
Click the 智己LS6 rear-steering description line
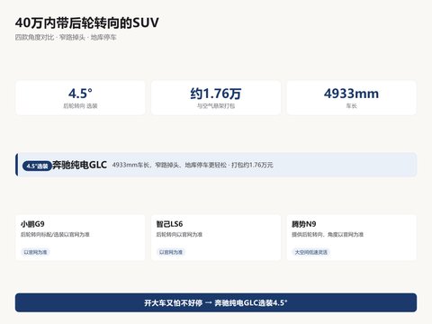pyautogui.click(x=179, y=235)
